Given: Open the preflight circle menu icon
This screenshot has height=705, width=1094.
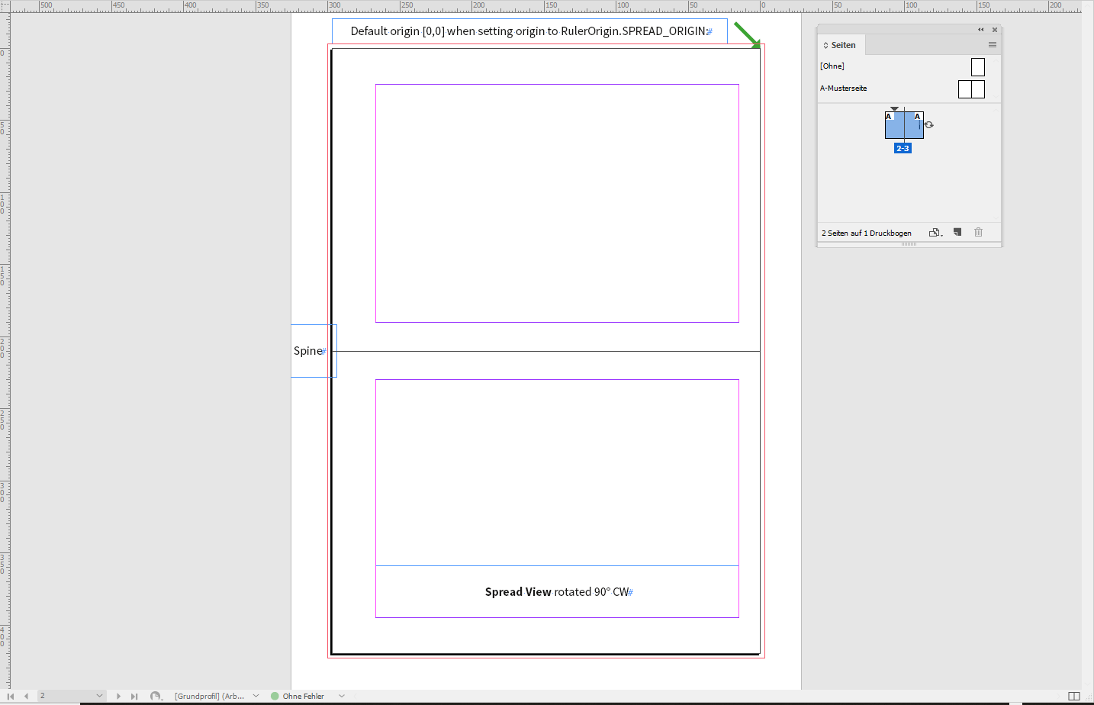Looking at the screenshot, I should 156,696.
